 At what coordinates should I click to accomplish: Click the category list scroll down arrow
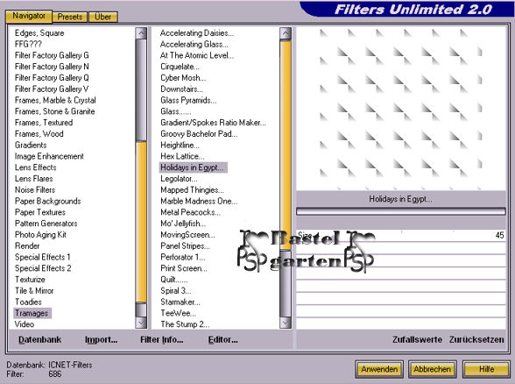pos(141,323)
